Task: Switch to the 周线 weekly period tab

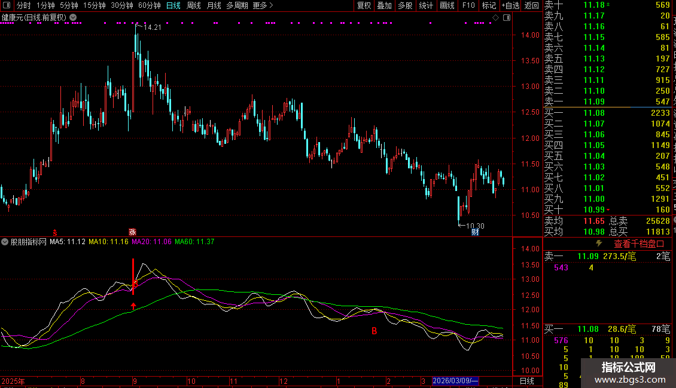Action: 193,5
